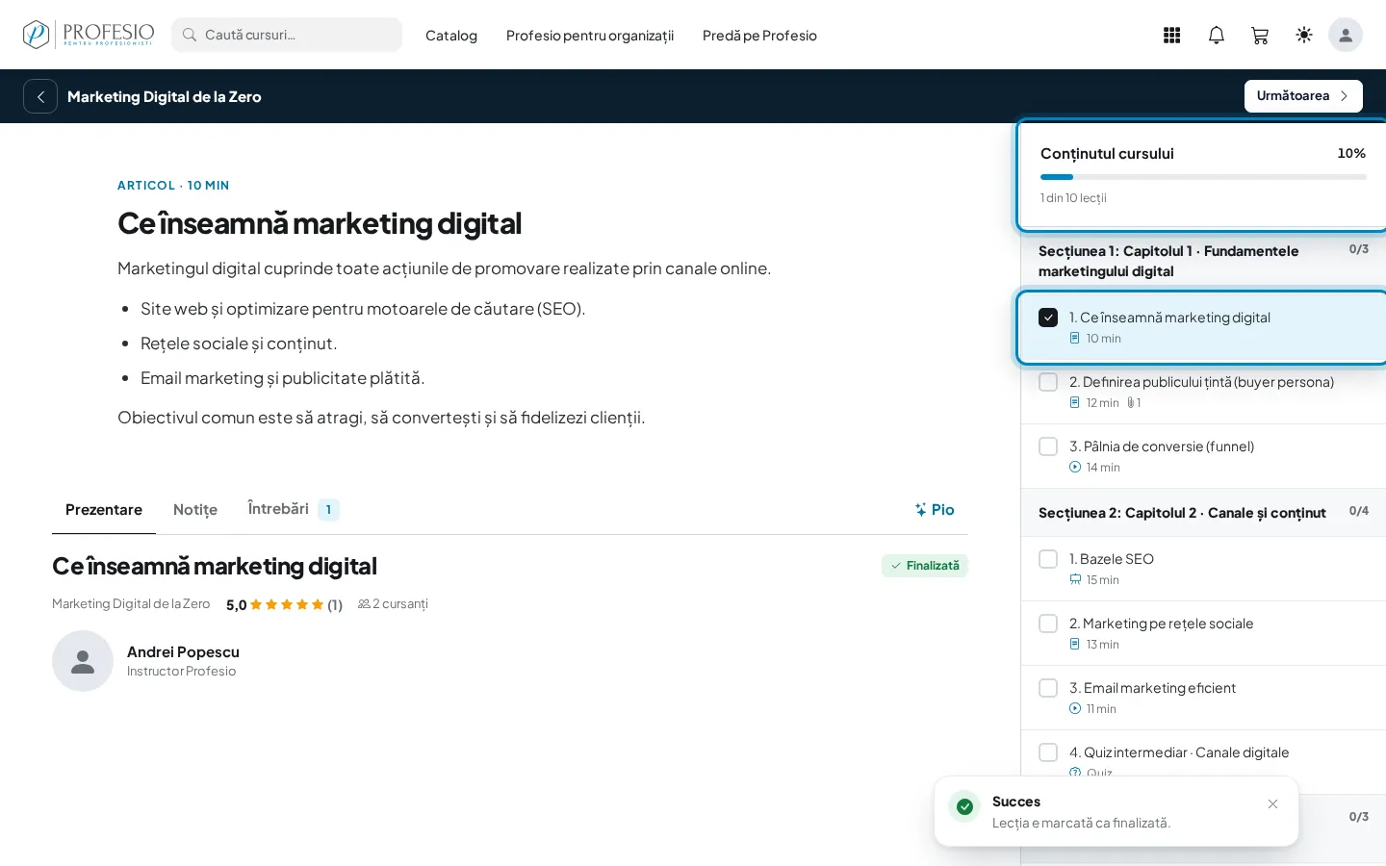Open notifications bell icon
The width and height of the screenshot is (1386, 866).
[1217, 35]
